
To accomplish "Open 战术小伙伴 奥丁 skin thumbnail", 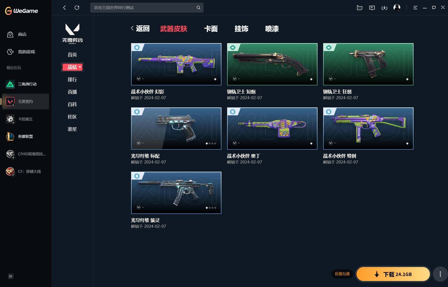I will 272,129.
